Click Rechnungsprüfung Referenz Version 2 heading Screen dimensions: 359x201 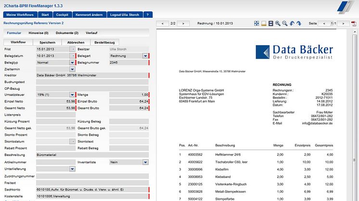coord(33,23)
